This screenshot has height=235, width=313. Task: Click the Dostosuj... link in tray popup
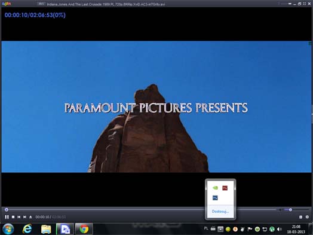(220, 212)
